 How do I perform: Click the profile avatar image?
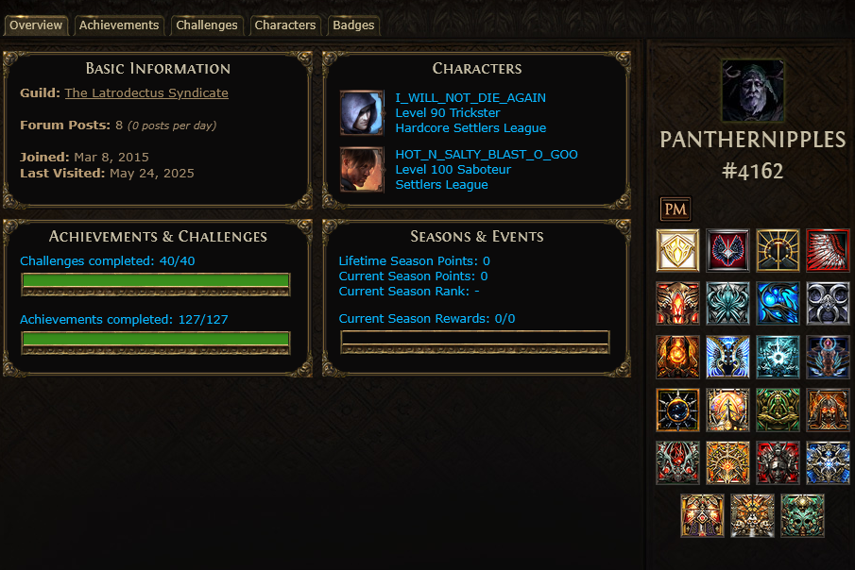[752, 91]
